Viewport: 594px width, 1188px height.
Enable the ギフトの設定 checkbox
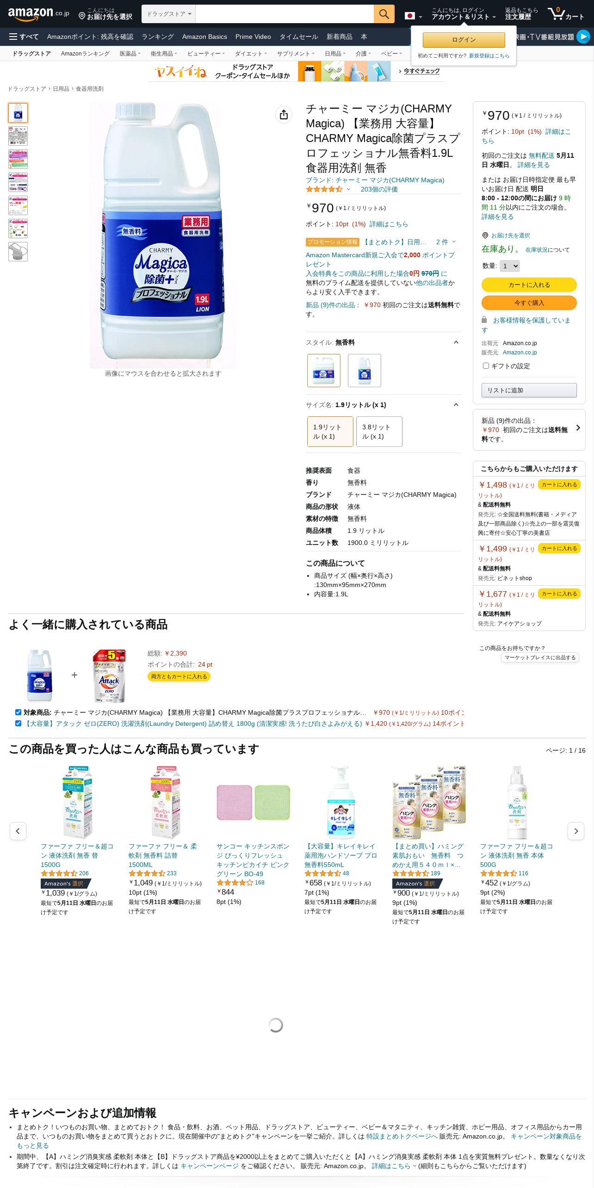coord(486,365)
